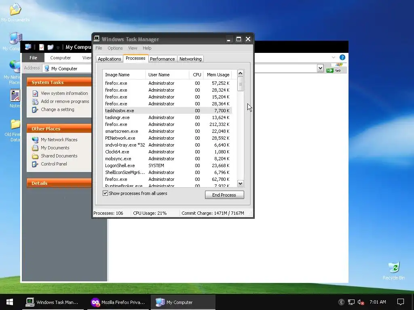Image resolution: width=414 pixels, height=310 pixels.
Task: Click the muted volume tray icon
Action: pos(361,302)
